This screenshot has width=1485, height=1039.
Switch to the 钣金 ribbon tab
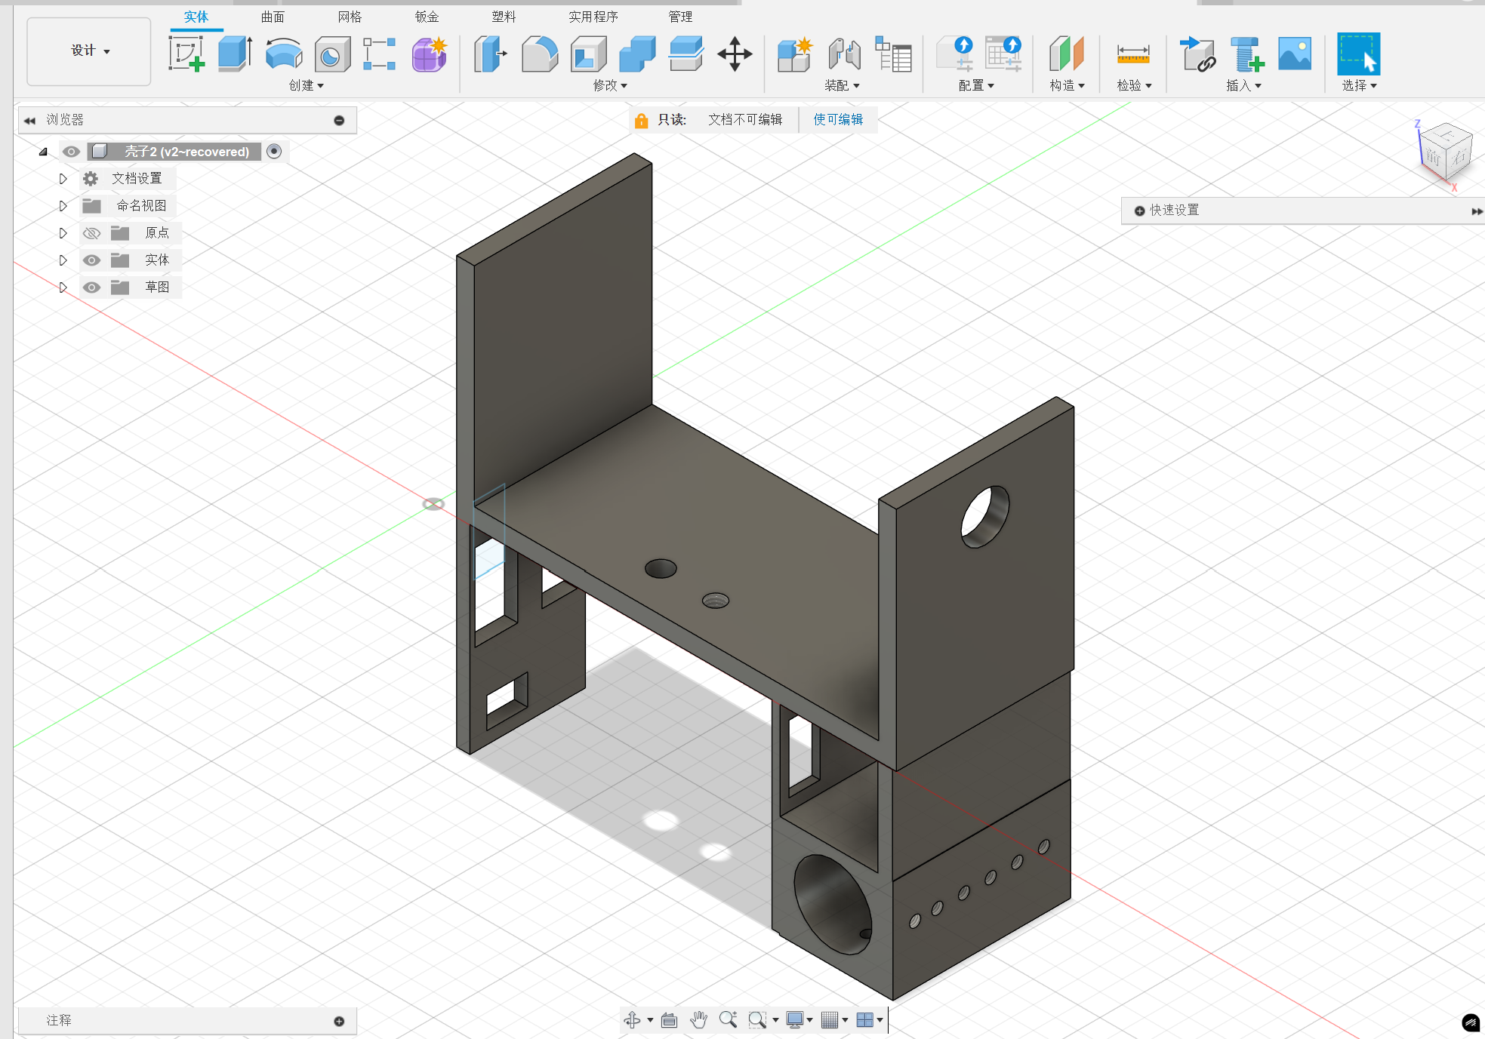coord(427,16)
